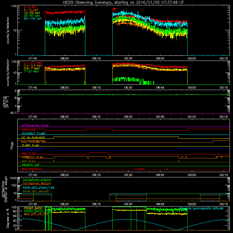Select the MAX_DET_VS_TOT legend label

pos(36,214)
